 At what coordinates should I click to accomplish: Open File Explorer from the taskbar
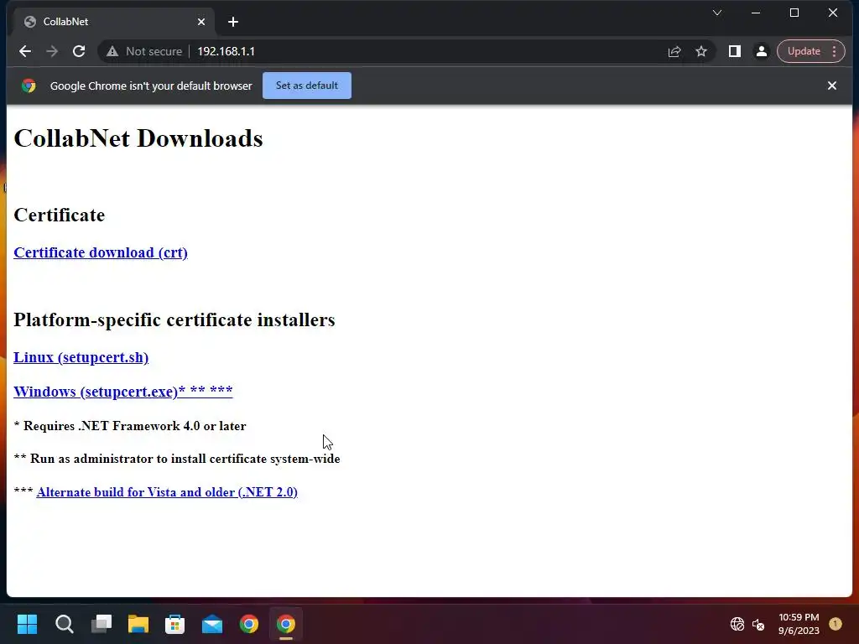138,624
